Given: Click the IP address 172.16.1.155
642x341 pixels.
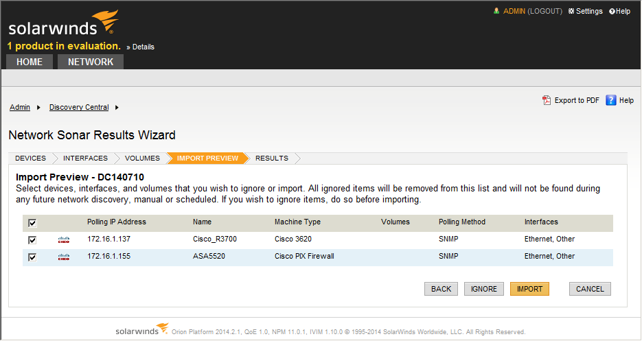Looking at the screenshot, I should coord(109,256).
